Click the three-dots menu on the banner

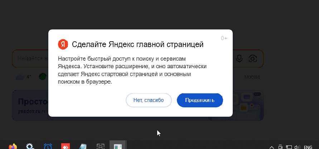tap(257, 94)
